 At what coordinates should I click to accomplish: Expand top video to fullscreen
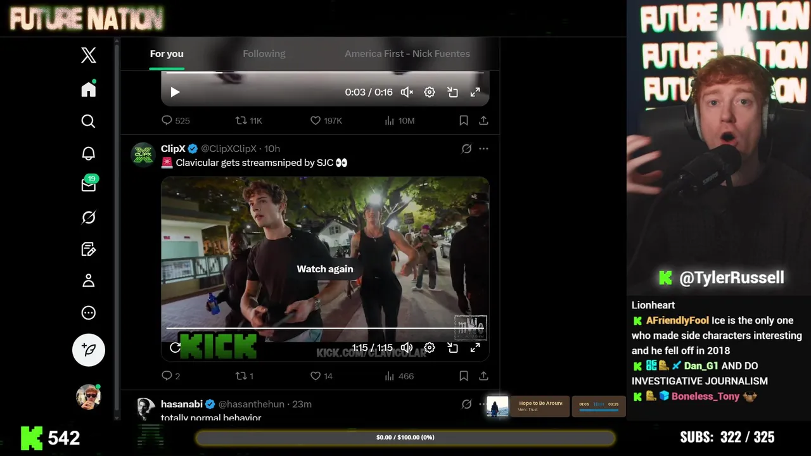[475, 92]
